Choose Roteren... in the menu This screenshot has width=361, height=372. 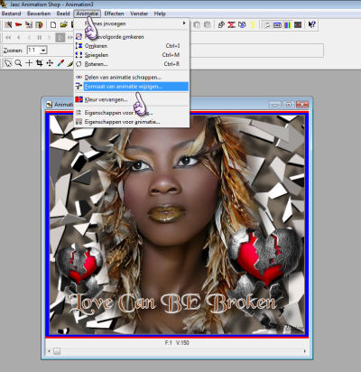132,64
